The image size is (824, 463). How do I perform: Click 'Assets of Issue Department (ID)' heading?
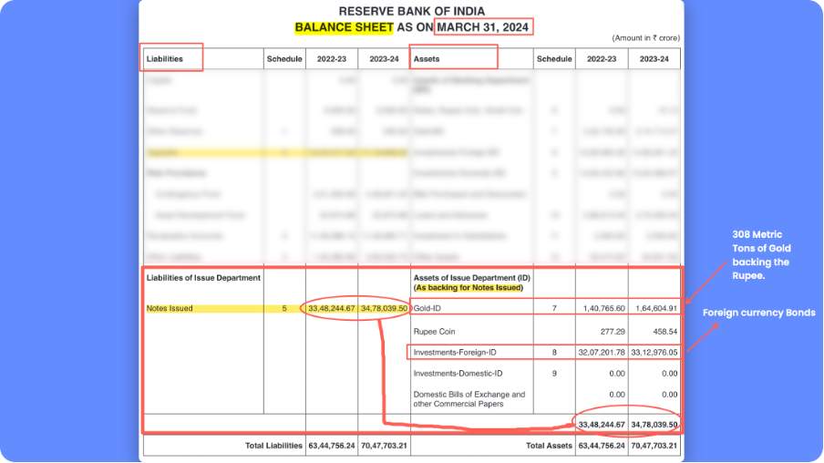point(472,277)
